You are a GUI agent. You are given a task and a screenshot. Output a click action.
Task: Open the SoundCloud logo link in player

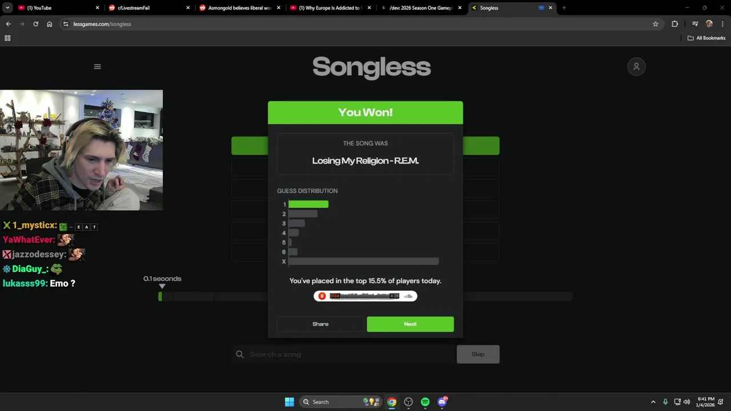[408, 296]
